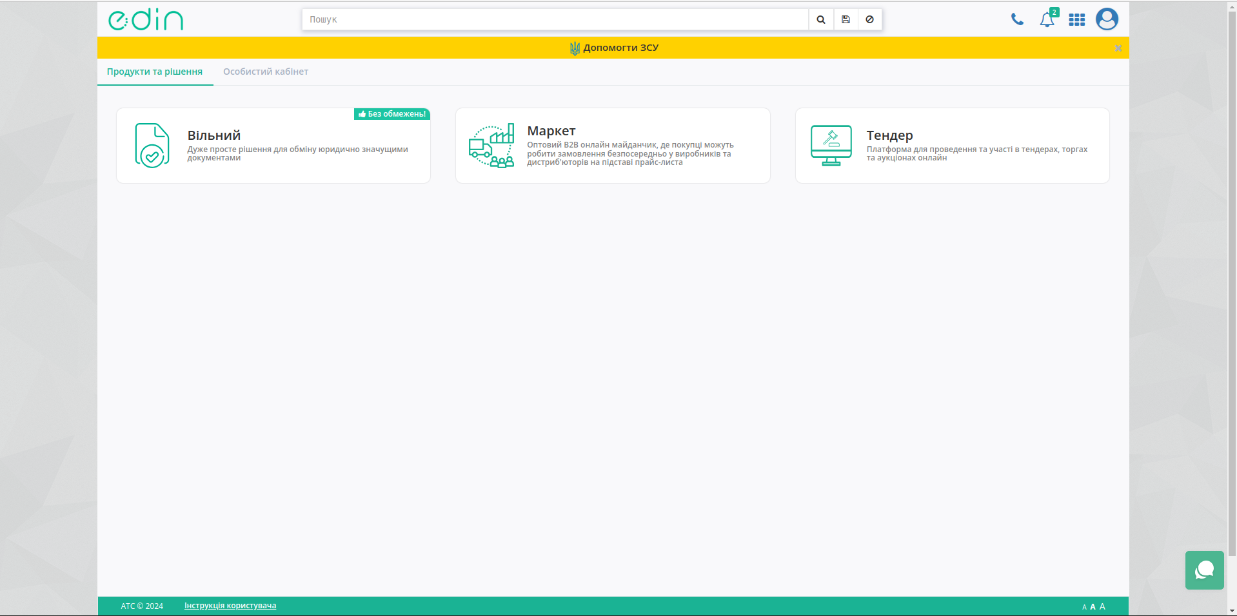This screenshot has height=616, width=1237.
Task: Click the notification count badge 2
Action: [x=1054, y=12]
